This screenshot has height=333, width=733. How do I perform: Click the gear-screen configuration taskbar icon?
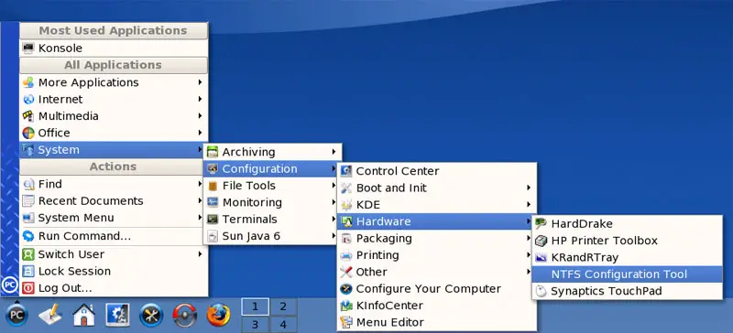(x=117, y=315)
